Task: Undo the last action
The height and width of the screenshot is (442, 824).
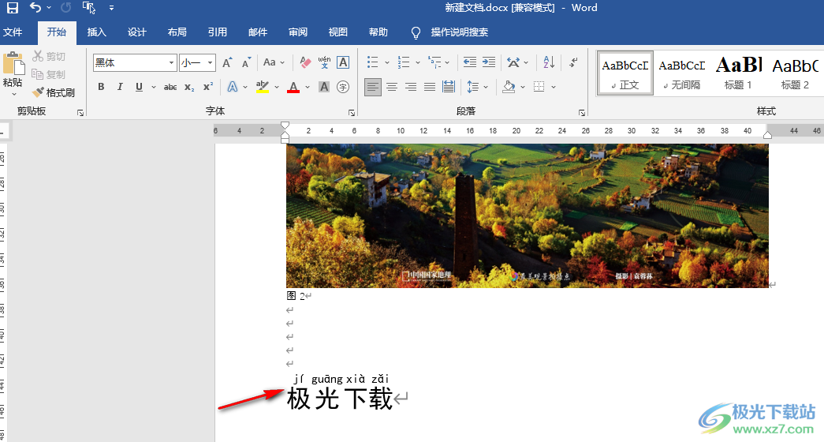Action: (35, 7)
